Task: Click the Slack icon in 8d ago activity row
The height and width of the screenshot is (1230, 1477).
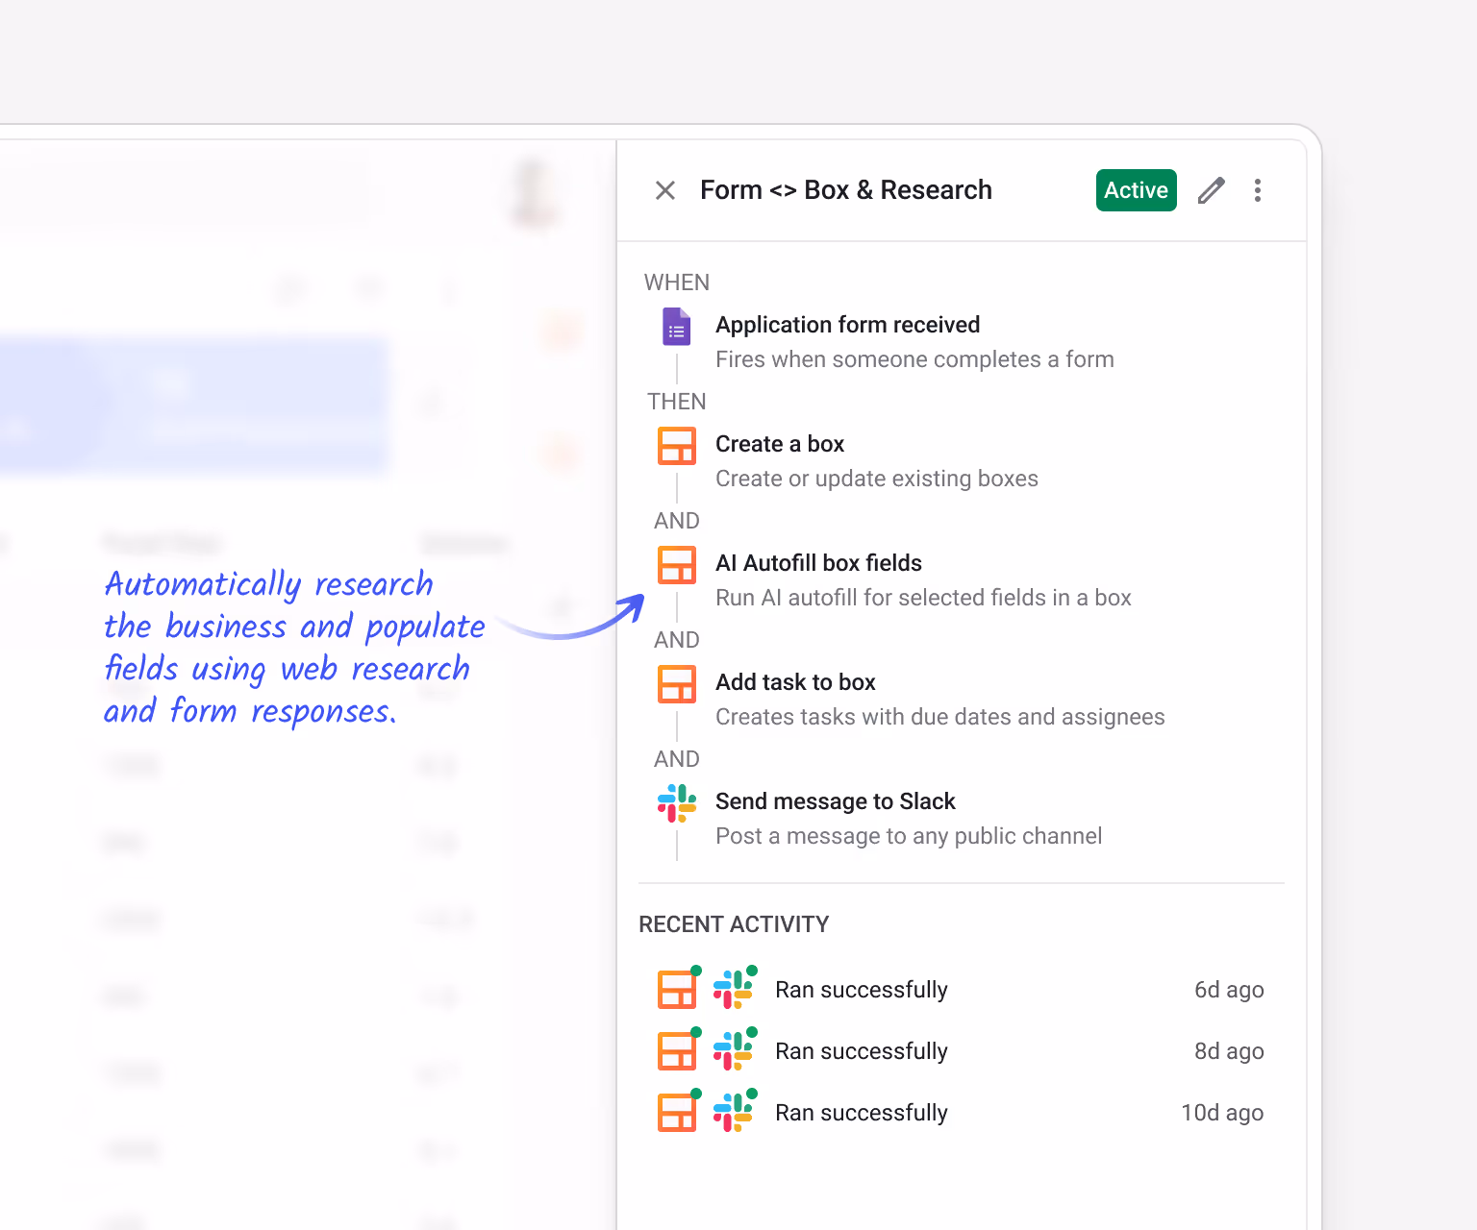Action: 734,1051
